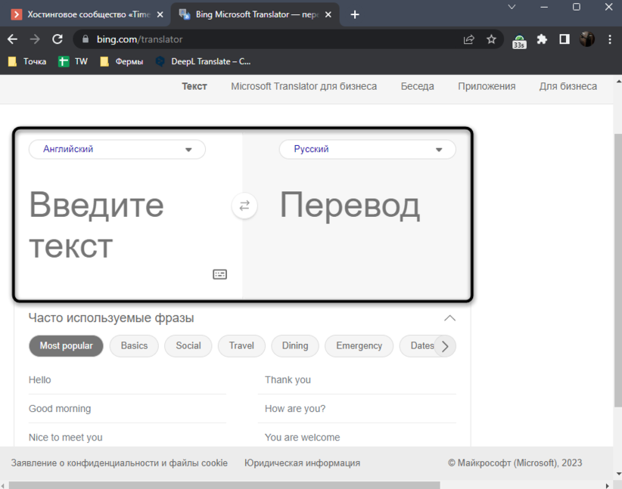
Task: Select Most popular phrase category
Action: (x=67, y=345)
